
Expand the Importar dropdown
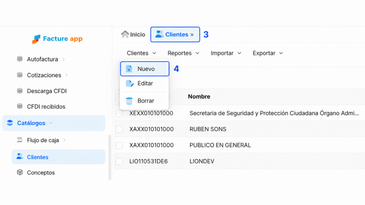pyautogui.click(x=226, y=53)
